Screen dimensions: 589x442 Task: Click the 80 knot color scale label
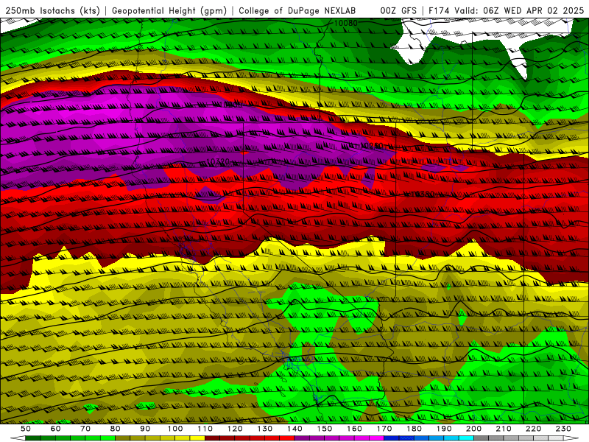[x=116, y=429]
